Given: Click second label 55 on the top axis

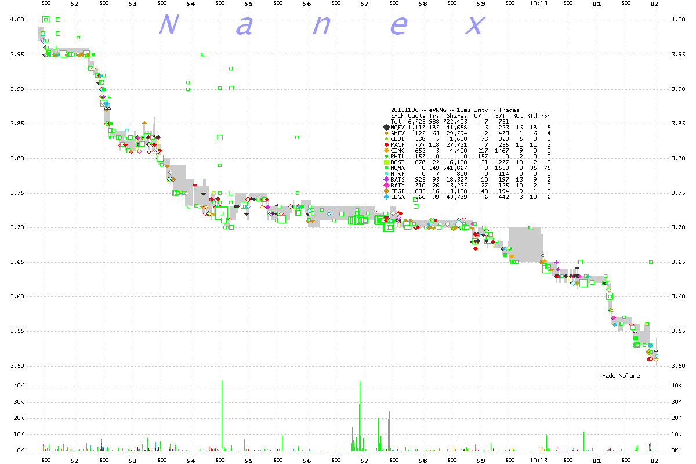Looking at the screenshot, I should point(248,3).
